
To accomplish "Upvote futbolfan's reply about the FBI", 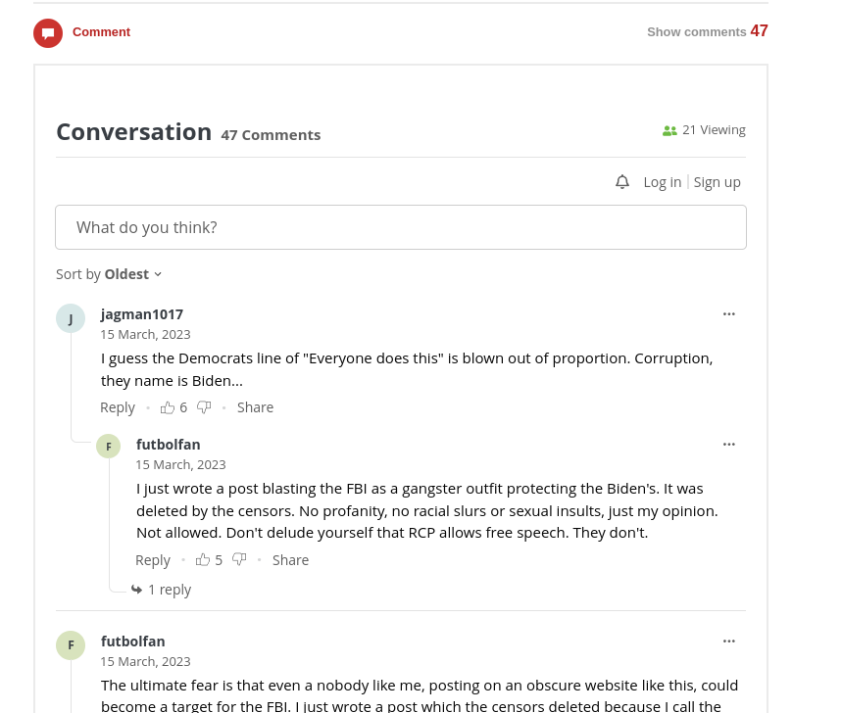I will (x=203, y=560).
